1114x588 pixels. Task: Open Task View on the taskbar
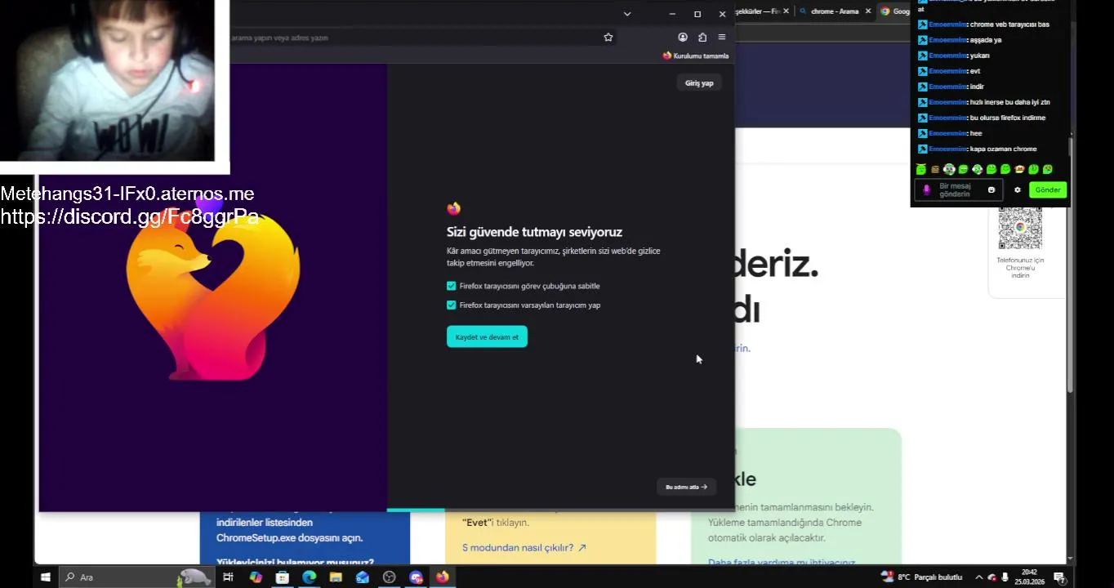coord(228,577)
